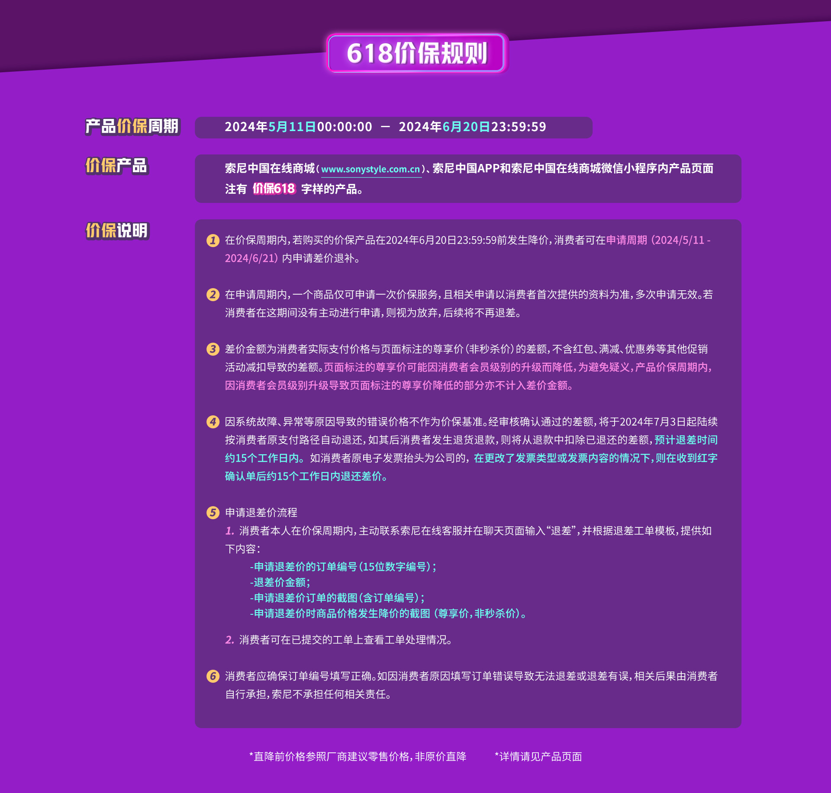Click text 消费者在这期间没有主动进行申请

coord(303,313)
